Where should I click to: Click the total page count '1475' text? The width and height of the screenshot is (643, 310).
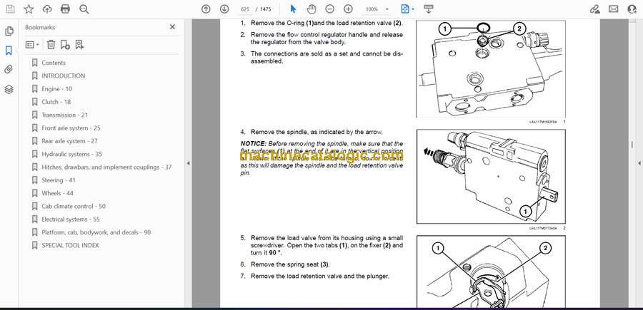(x=266, y=9)
